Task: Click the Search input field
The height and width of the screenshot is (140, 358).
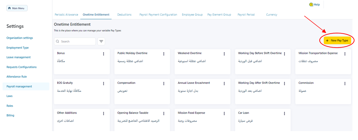Action: pos(77,41)
